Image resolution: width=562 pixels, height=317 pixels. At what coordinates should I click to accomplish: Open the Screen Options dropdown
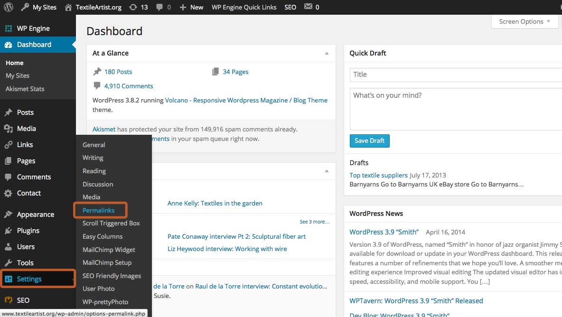525,21
